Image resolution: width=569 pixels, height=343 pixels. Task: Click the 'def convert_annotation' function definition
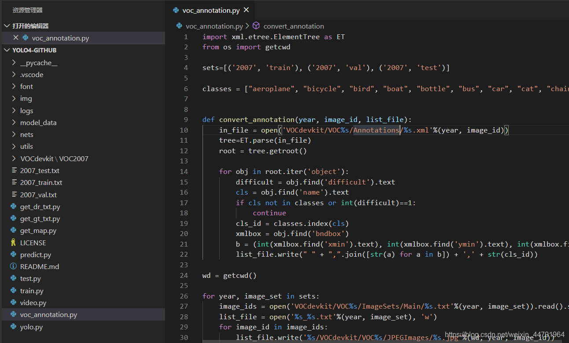(307, 119)
